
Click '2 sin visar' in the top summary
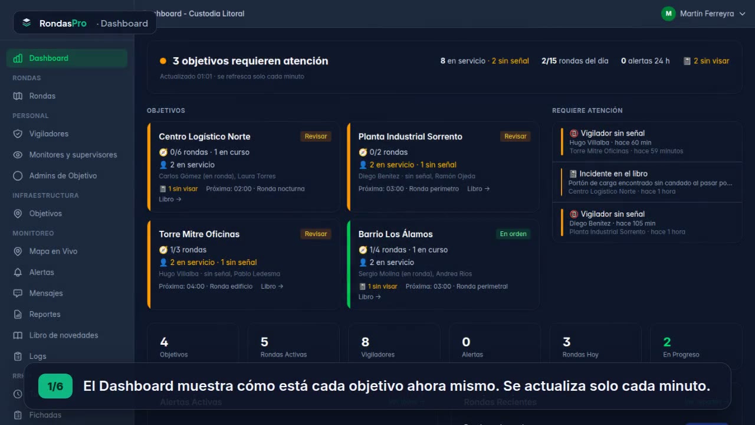pos(706,61)
